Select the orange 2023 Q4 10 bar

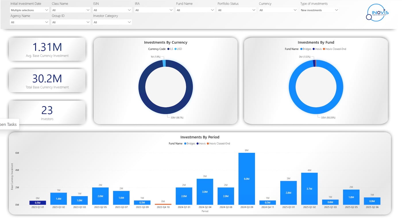point(163,204)
